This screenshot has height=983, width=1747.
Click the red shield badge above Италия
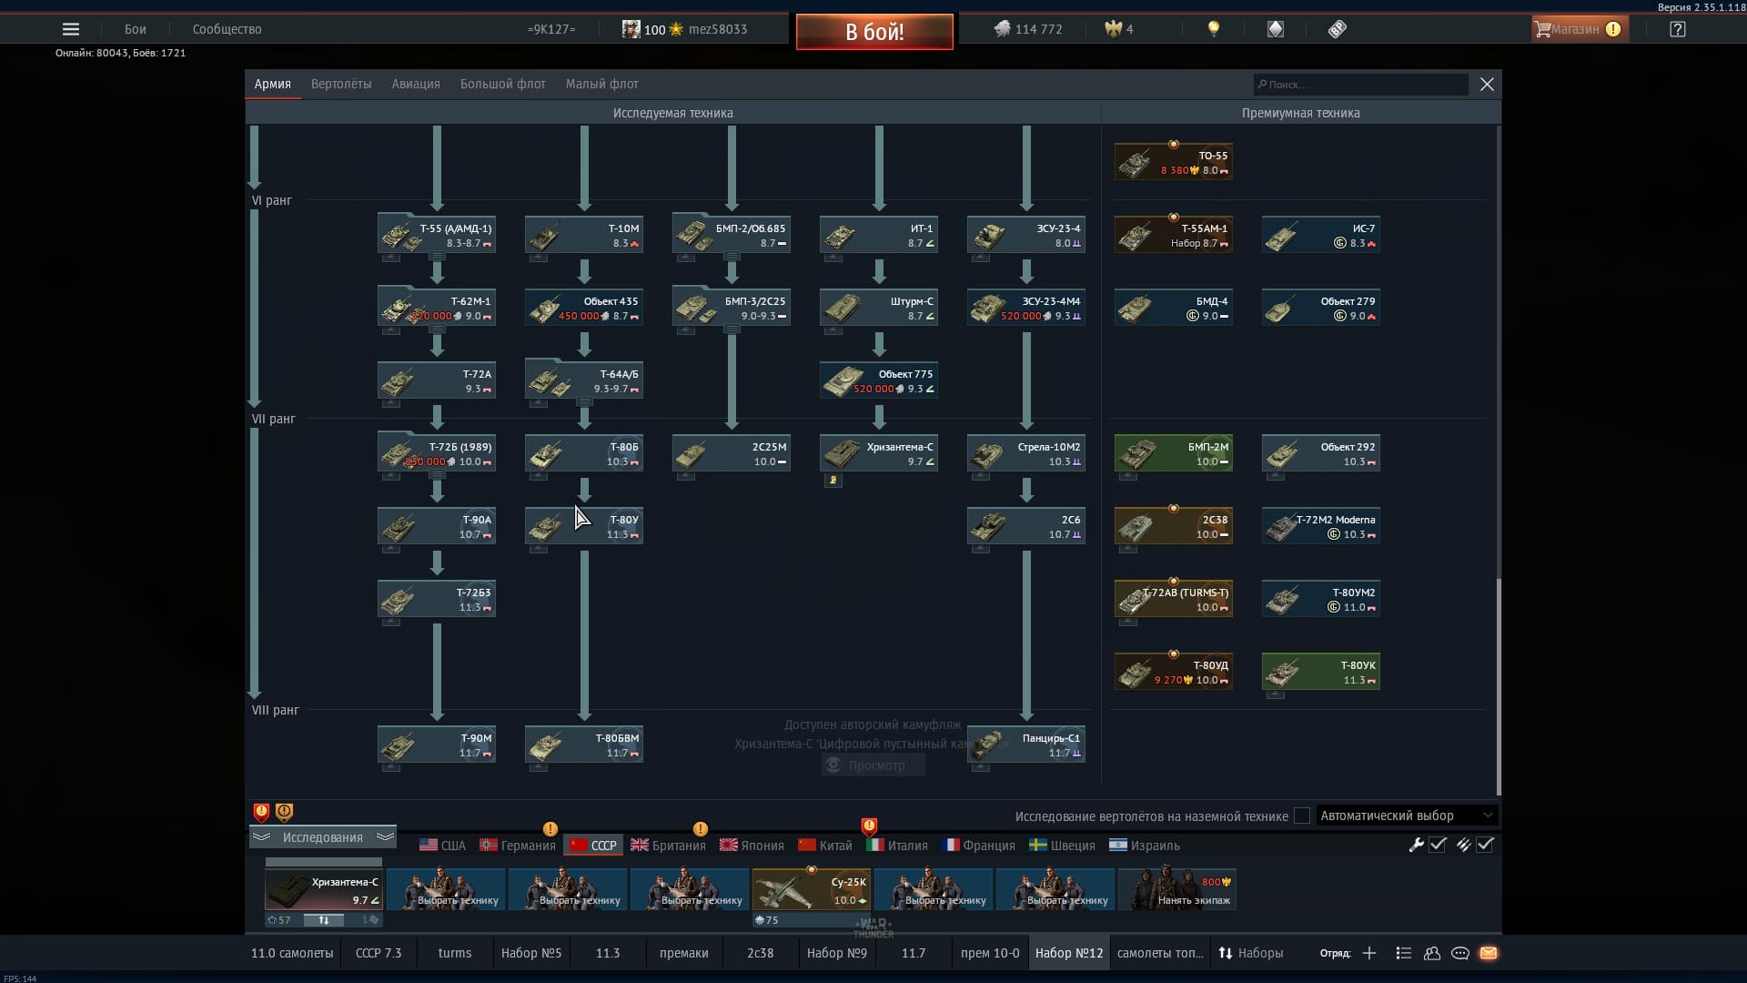pyautogui.click(x=869, y=826)
